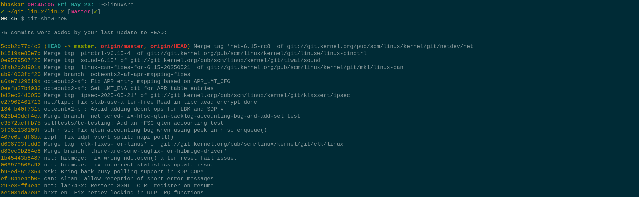Click the netdev/net git URL

click(380, 46)
